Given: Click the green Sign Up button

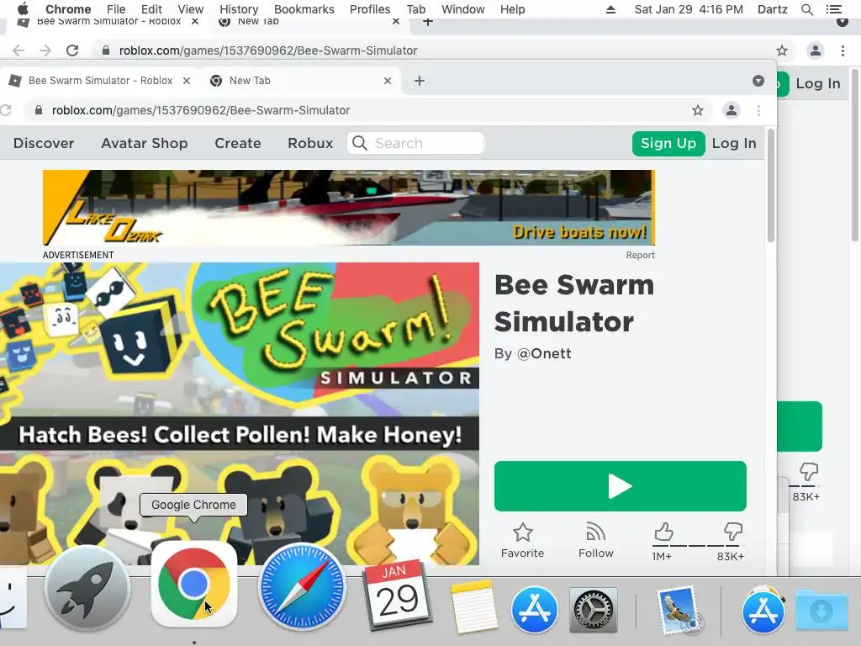Looking at the screenshot, I should click(x=668, y=143).
